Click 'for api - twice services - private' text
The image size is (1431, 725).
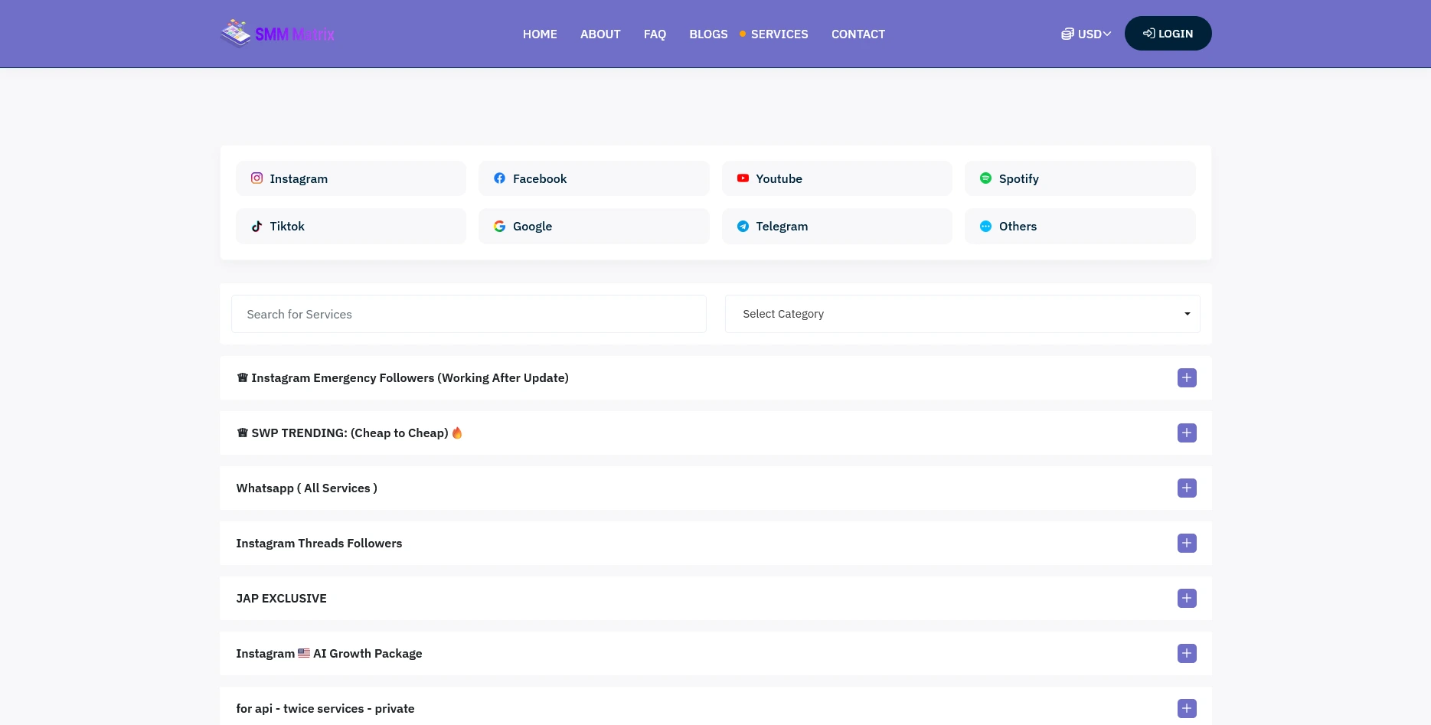click(325, 708)
